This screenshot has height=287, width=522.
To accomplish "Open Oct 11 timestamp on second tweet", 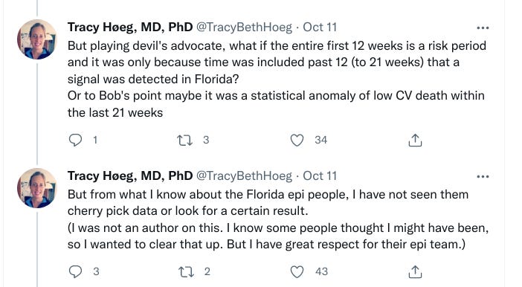I will tap(320, 175).
